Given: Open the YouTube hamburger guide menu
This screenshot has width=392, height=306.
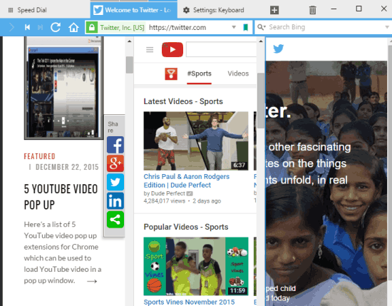Looking at the screenshot, I should pos(150,49).
